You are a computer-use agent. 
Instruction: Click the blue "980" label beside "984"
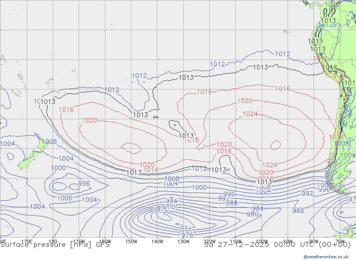pos(252,214)
